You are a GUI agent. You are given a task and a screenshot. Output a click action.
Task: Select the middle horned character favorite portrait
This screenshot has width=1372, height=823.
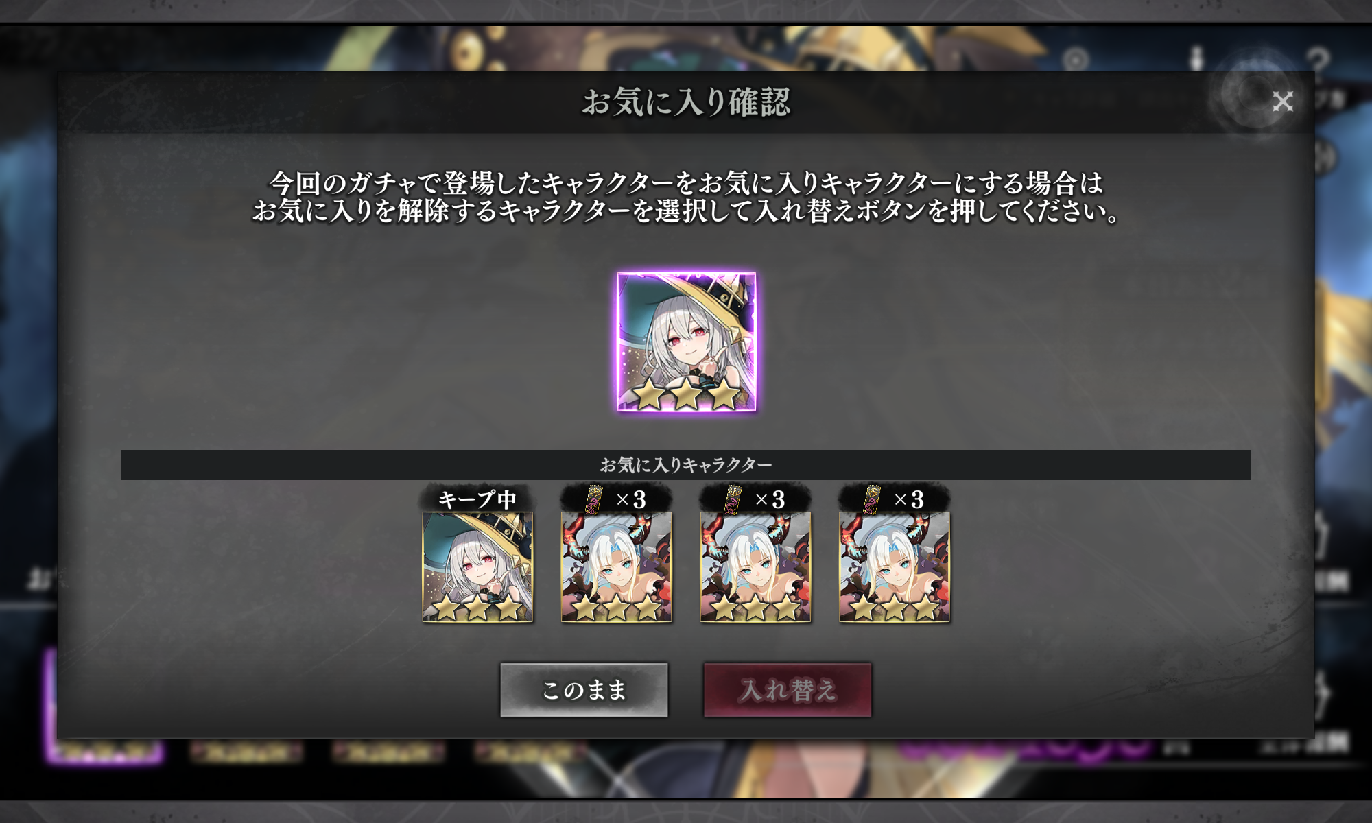click(x=755, y=566)
